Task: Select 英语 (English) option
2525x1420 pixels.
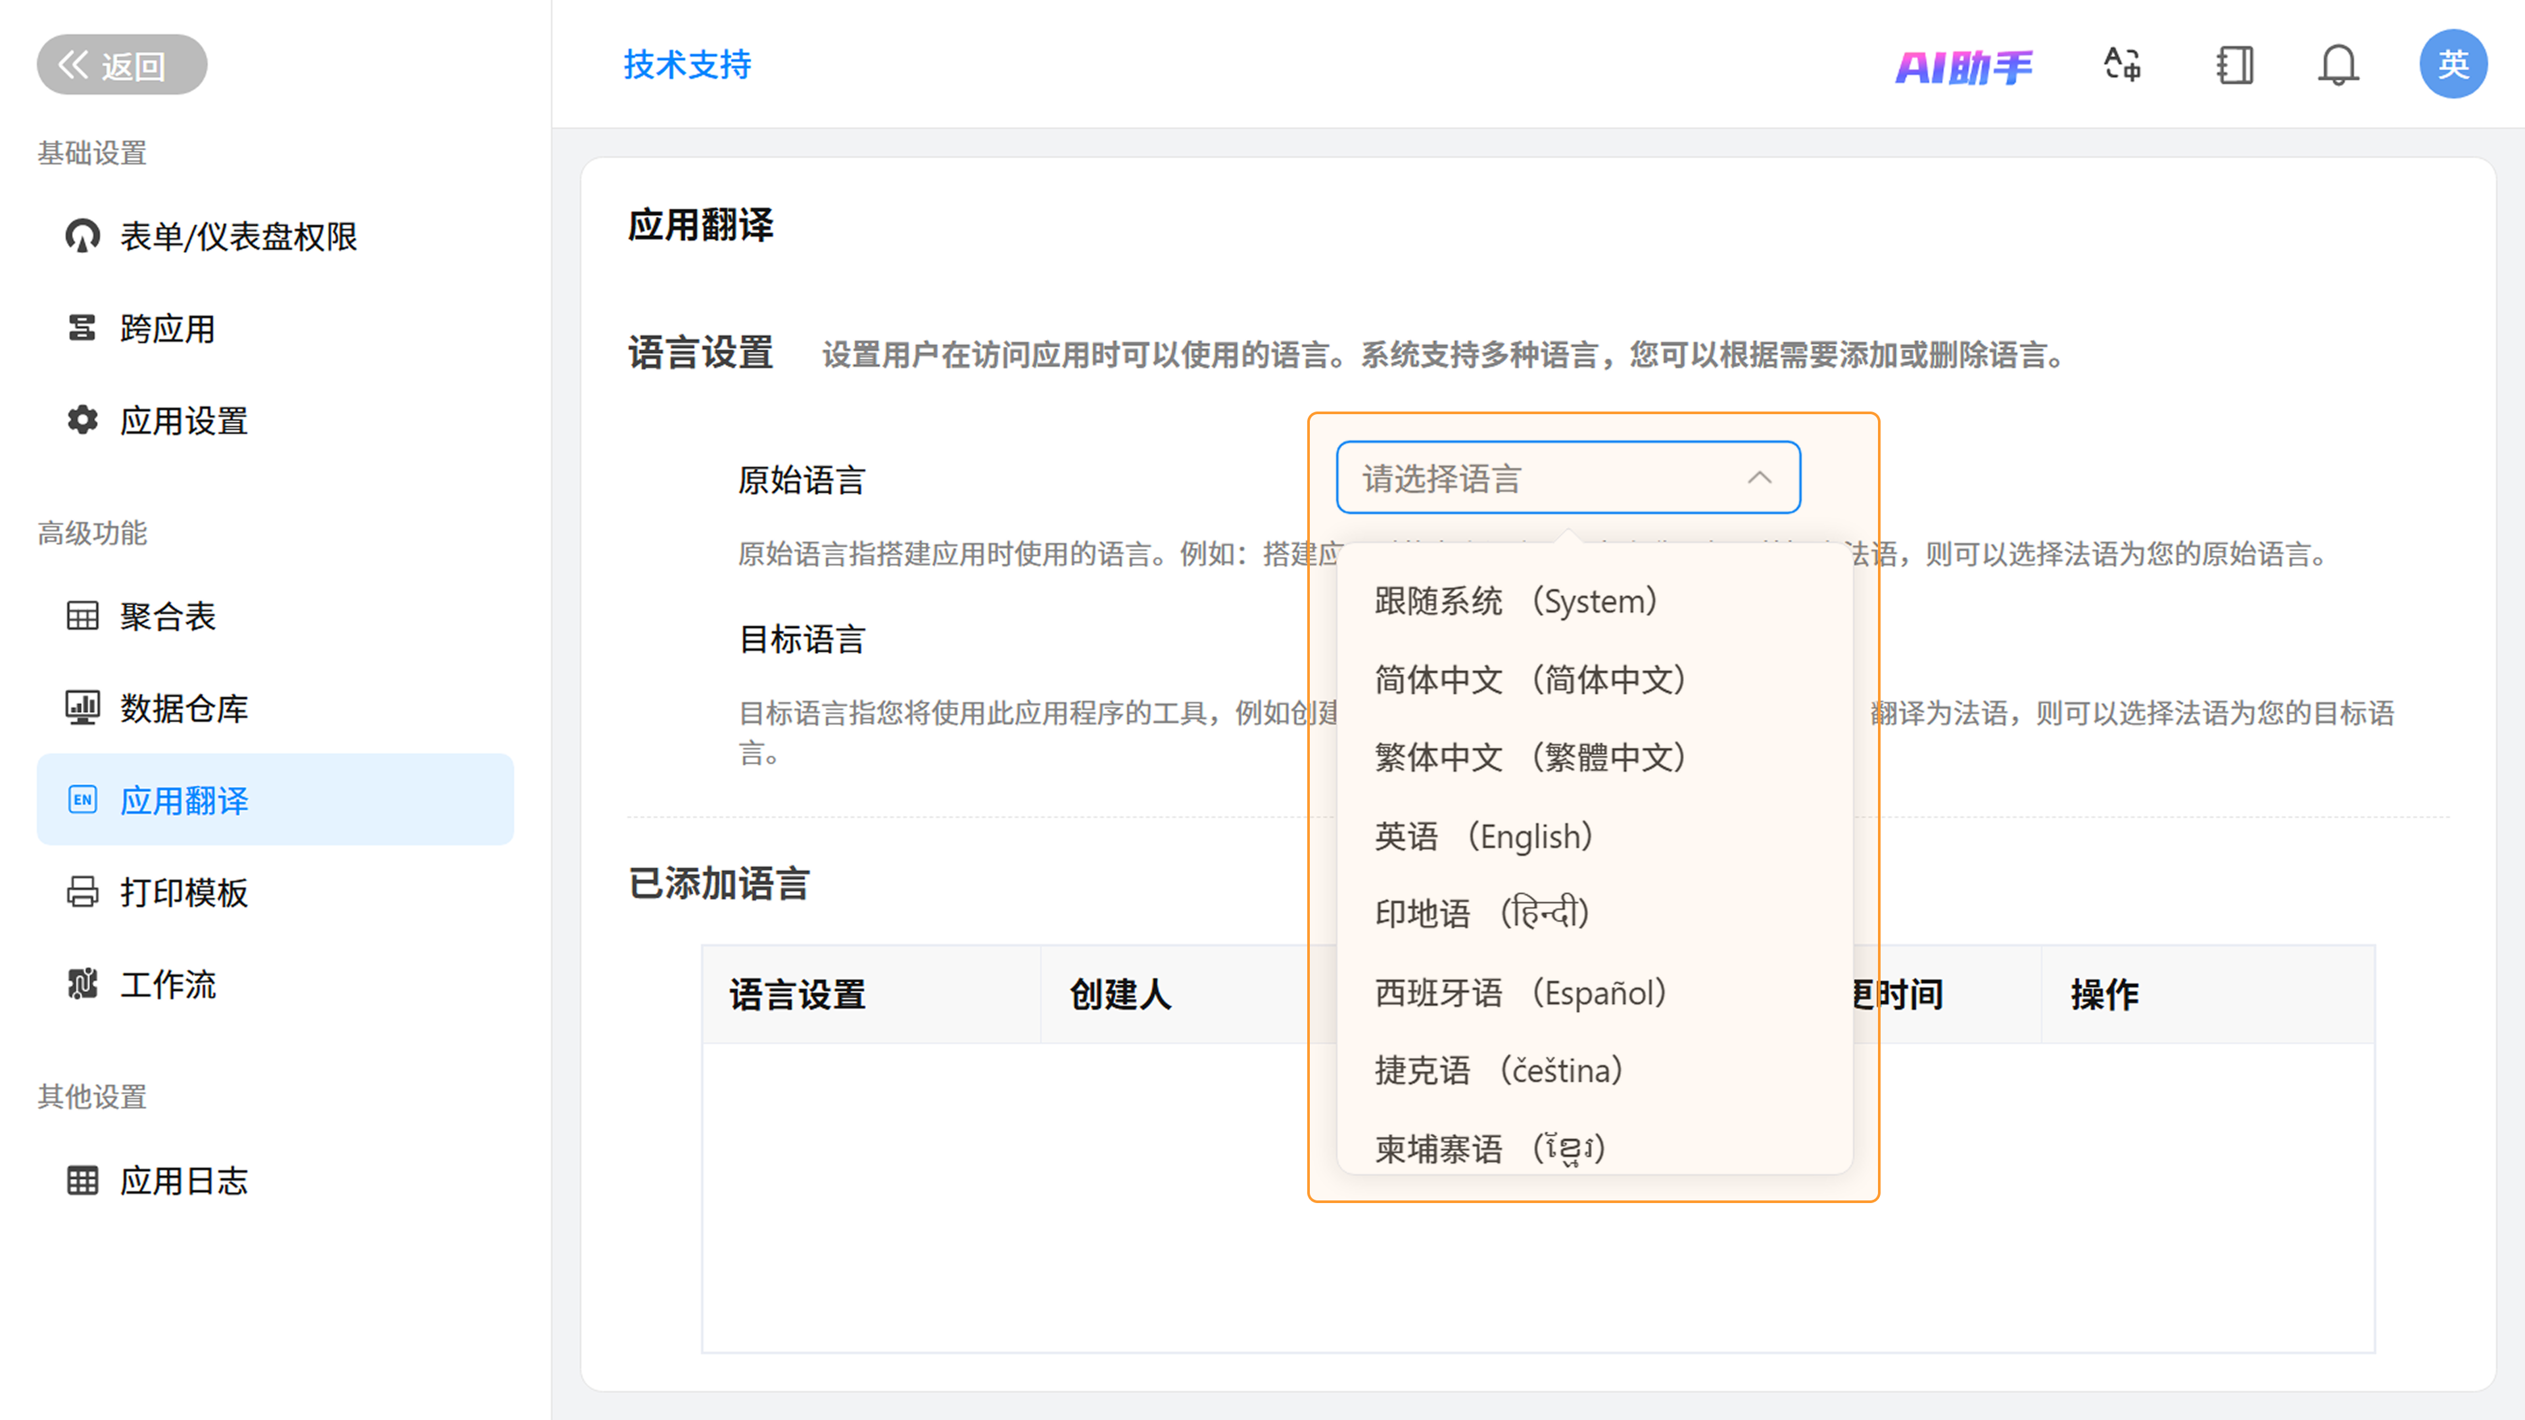Action: pyautogui.click(x=1594, y=836)
